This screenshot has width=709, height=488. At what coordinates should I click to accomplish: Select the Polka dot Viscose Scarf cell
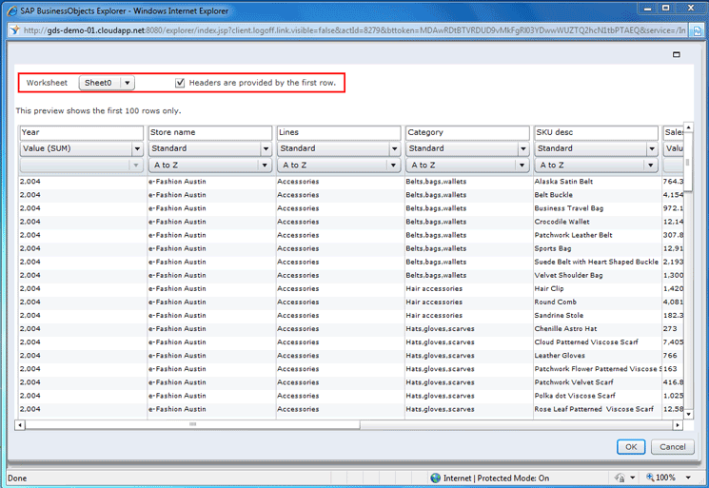pos(575,396)
